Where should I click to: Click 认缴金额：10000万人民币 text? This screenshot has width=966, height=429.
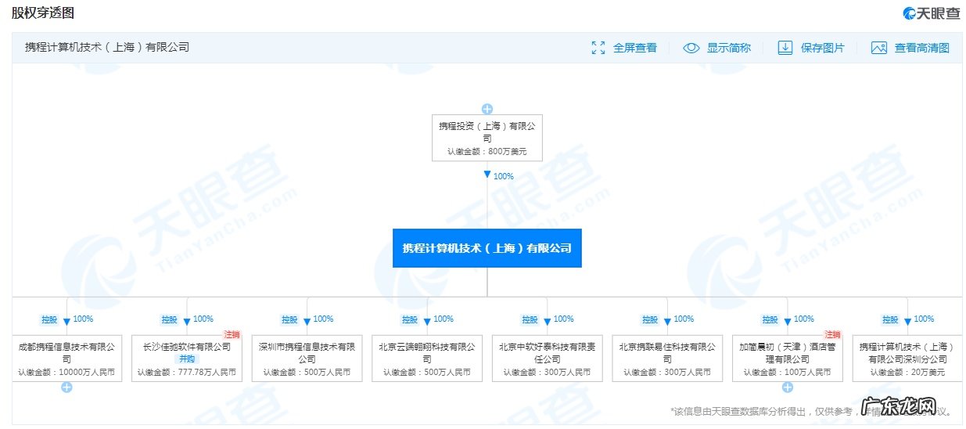coord(67,373)
